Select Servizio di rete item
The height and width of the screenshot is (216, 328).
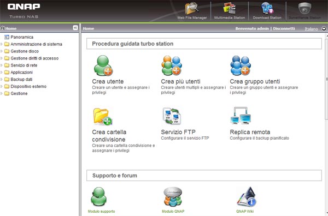click(x=24, y=65)
